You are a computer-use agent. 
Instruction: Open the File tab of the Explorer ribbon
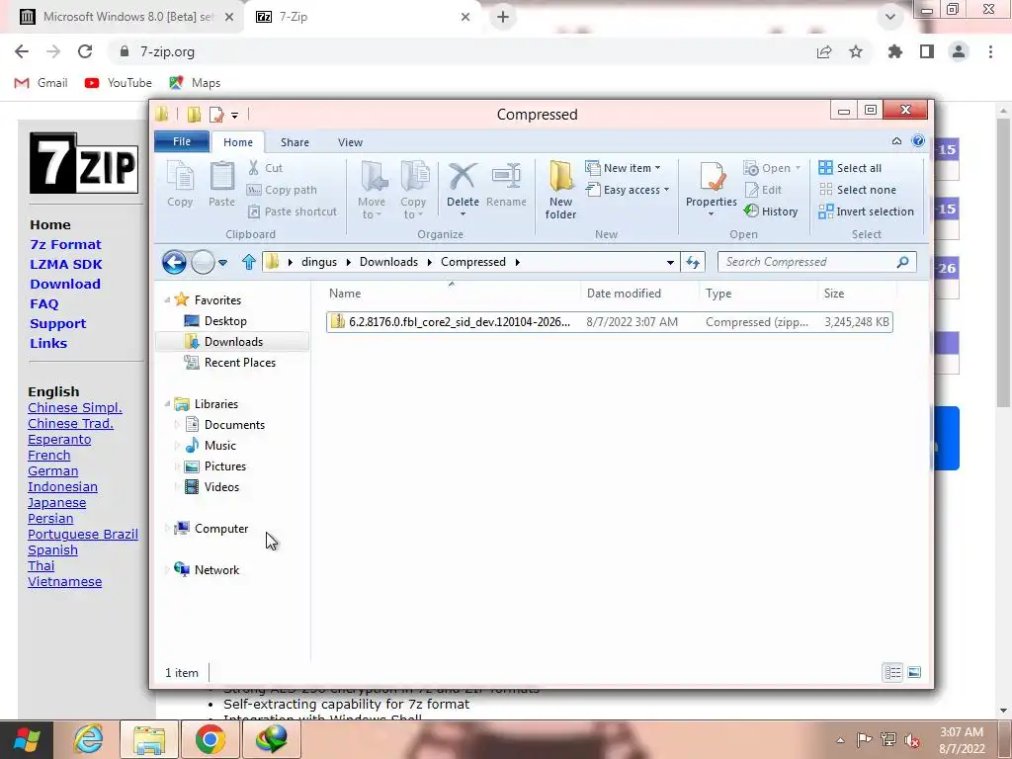tap(182, 141)
